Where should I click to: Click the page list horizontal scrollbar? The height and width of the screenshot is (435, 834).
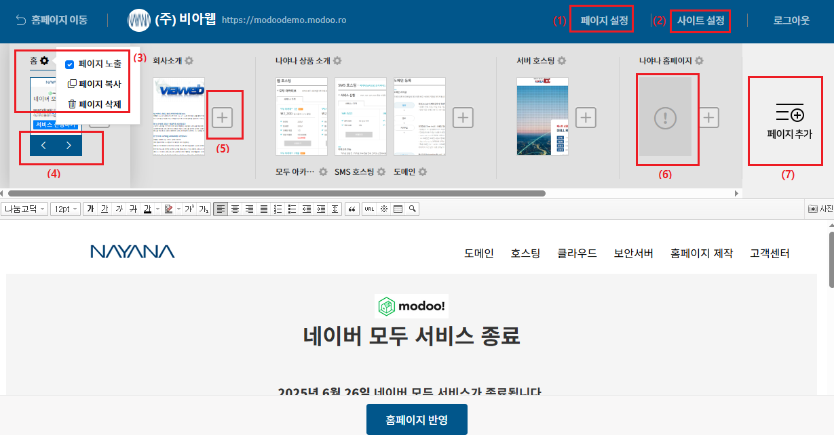(x=277, y=193)
